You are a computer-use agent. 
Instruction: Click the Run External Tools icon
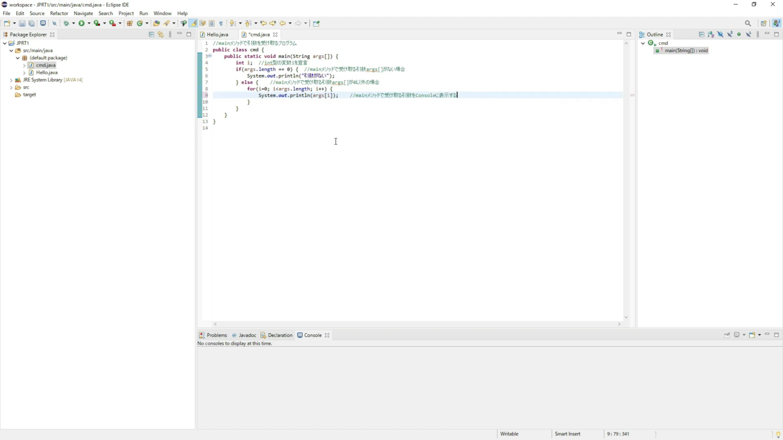[x=112, y=23]
